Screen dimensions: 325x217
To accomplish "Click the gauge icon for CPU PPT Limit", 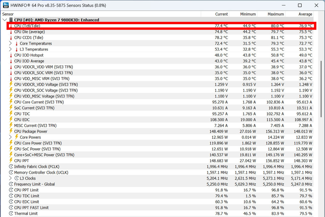I will coord(11,190).
